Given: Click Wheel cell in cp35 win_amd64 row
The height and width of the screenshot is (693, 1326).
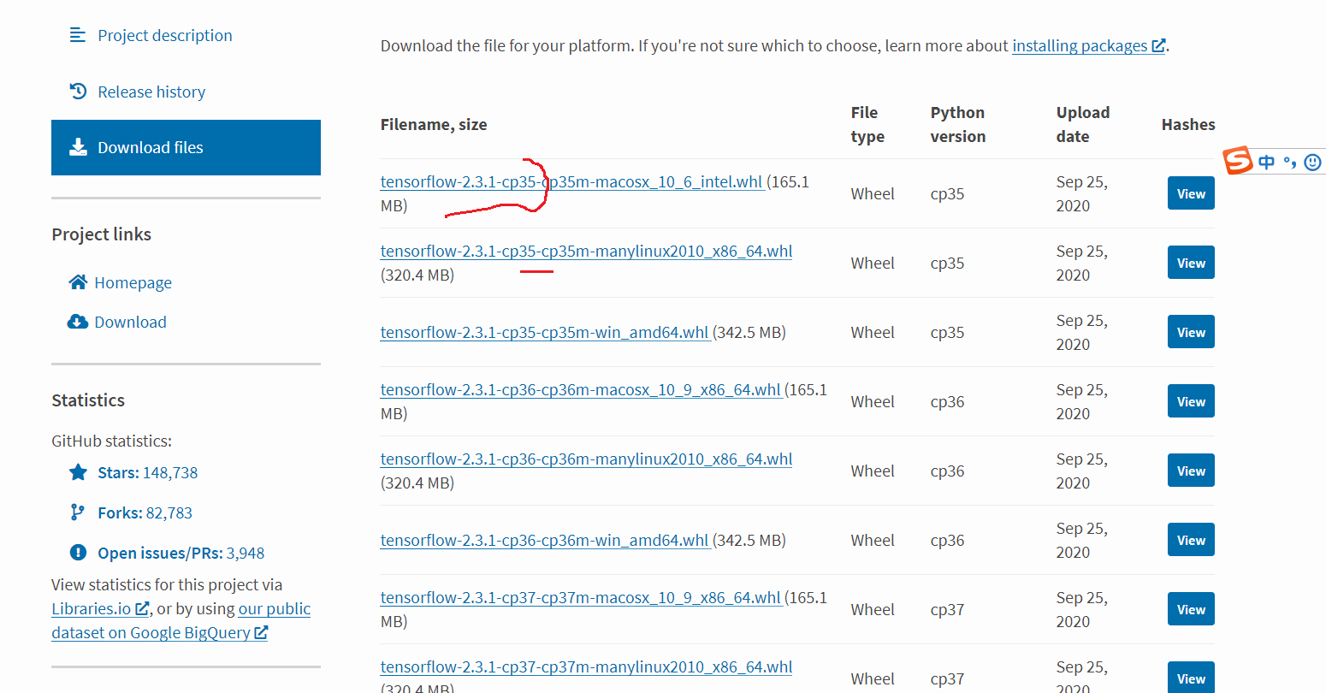Looking at the screenshot, I should pyautogui.click(x=873, y=332).
